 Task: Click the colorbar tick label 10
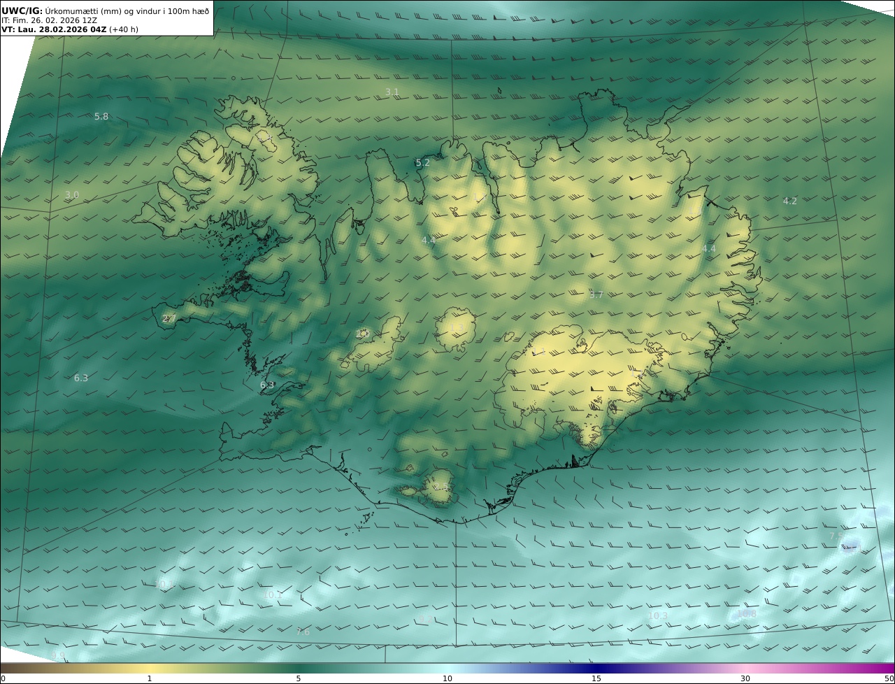(x=447, y=678)
